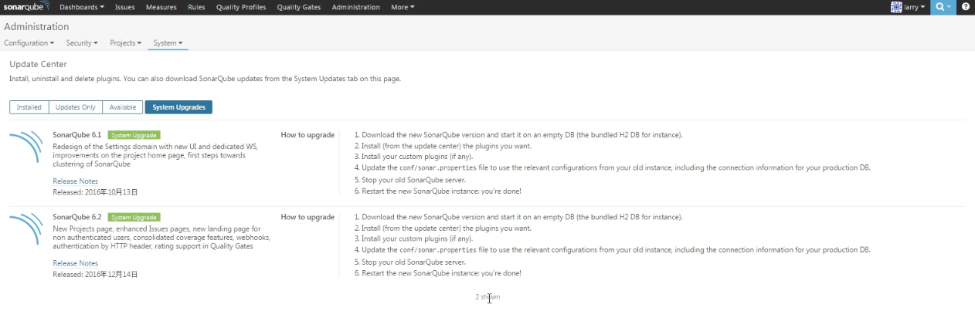Open Quality Gates in navbar
Screen dimensions: 975x318
[x=299, y=7]
